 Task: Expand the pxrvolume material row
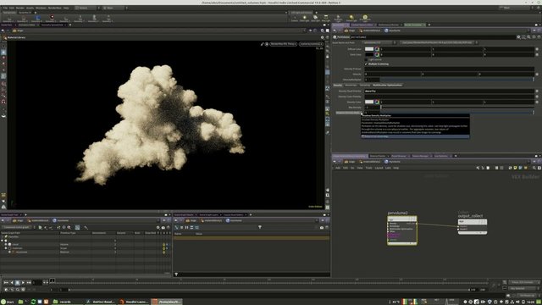click(9, 252)
